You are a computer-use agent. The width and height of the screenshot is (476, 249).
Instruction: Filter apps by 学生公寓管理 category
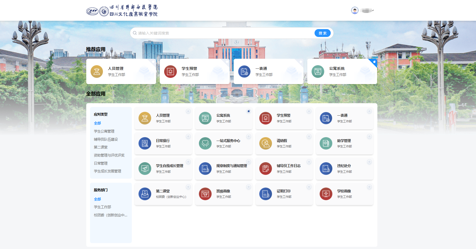coord(104,131)
